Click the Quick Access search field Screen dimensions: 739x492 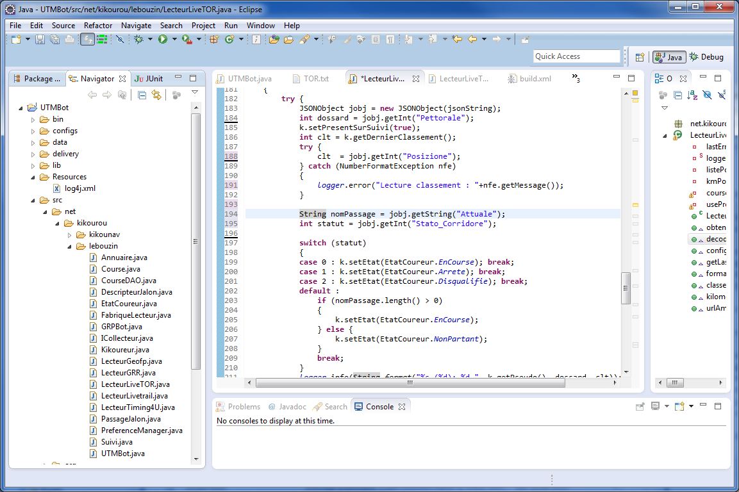pyautogui.click(x=577, y=56)
